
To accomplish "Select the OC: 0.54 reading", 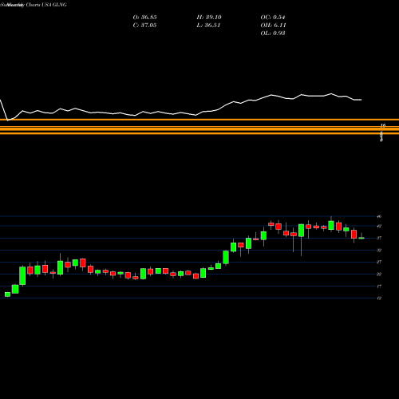I will click(x=273, y=18).
